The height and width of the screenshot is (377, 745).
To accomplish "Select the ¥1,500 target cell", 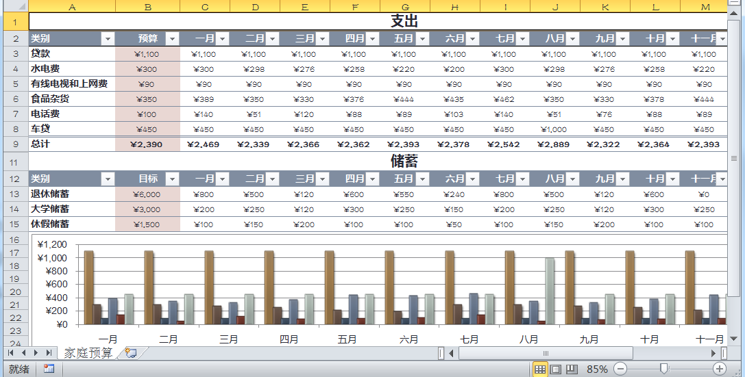I will (148, 224).
